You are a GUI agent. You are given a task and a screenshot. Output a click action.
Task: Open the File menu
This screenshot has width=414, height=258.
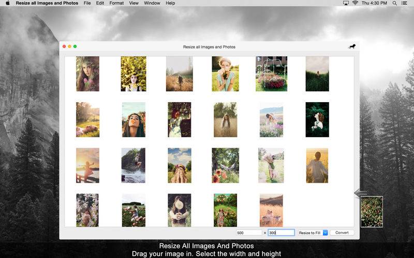coord(87,3)
